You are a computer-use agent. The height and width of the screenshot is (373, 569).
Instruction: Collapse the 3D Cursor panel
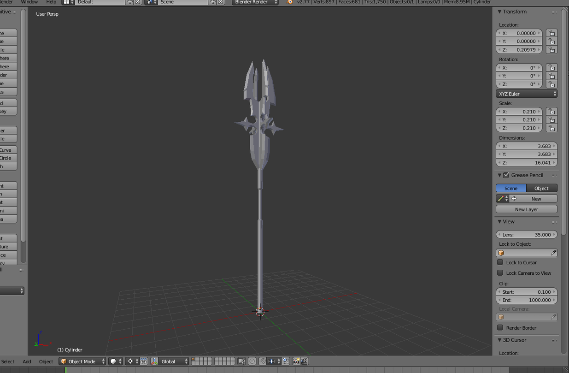(x=499, y=340)
